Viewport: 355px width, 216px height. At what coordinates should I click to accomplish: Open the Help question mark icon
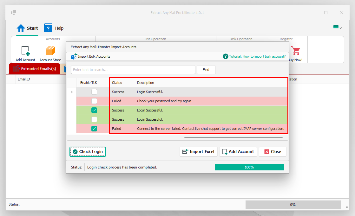(x=48, y=28)
